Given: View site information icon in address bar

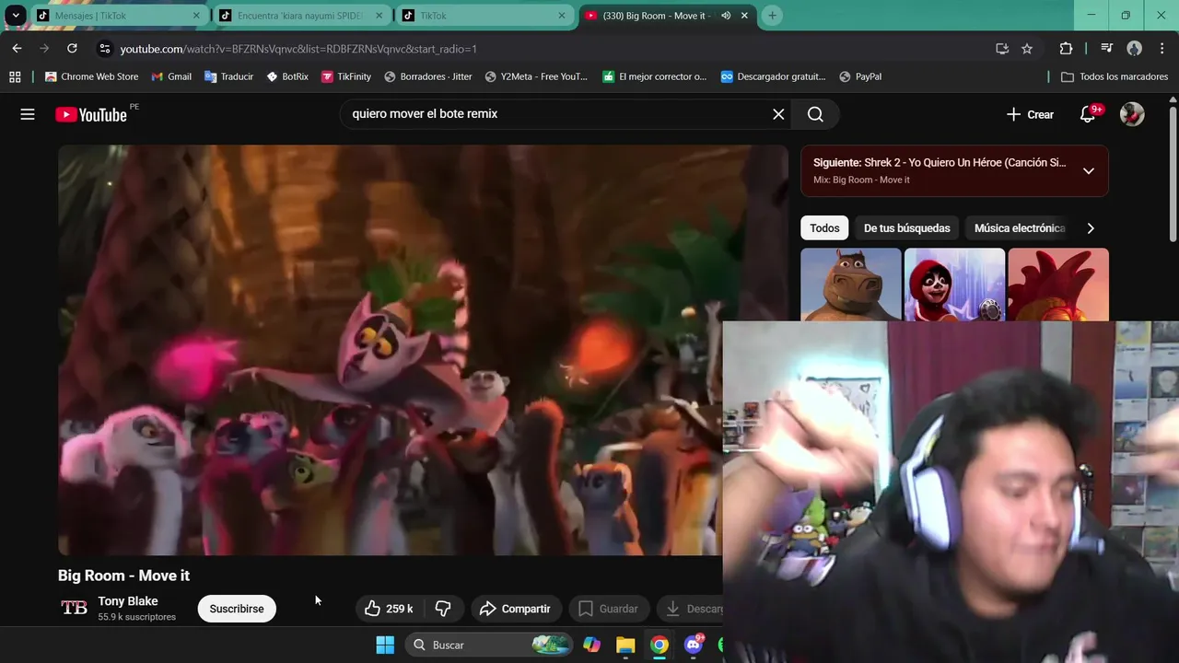Looking at the screenshot, I should pos(104,49).
